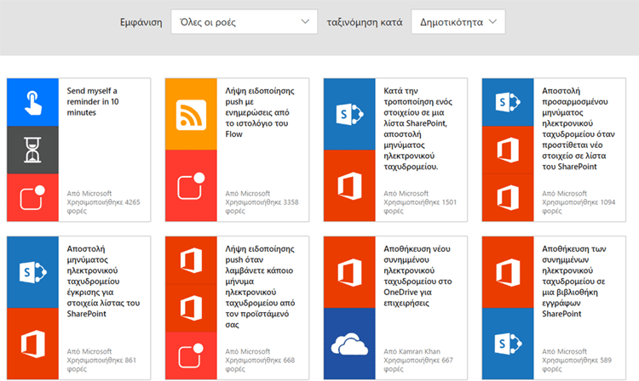This screenshot has height=381, width=639.
Task: Click the 'ταξινόμηση κατά' label
Action: point(365,22)
